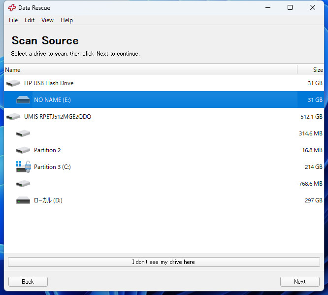
Task: Click the NO NAME (E:) volume icon
Action: (23, 100)
